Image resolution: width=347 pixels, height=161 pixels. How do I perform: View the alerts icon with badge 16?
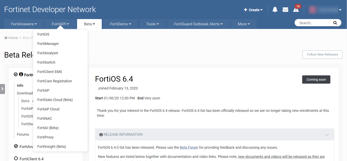pyautogui.click(x=296, y=10)
